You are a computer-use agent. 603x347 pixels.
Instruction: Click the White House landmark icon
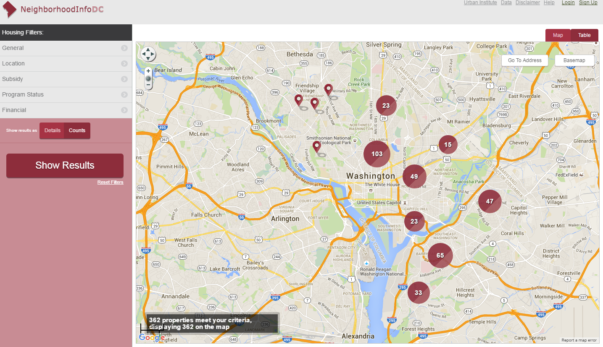tap(371, 190)
